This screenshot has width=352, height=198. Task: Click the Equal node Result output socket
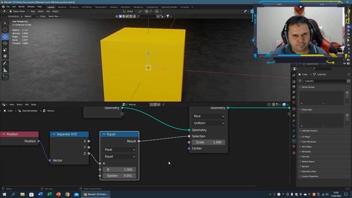point(139,141)
